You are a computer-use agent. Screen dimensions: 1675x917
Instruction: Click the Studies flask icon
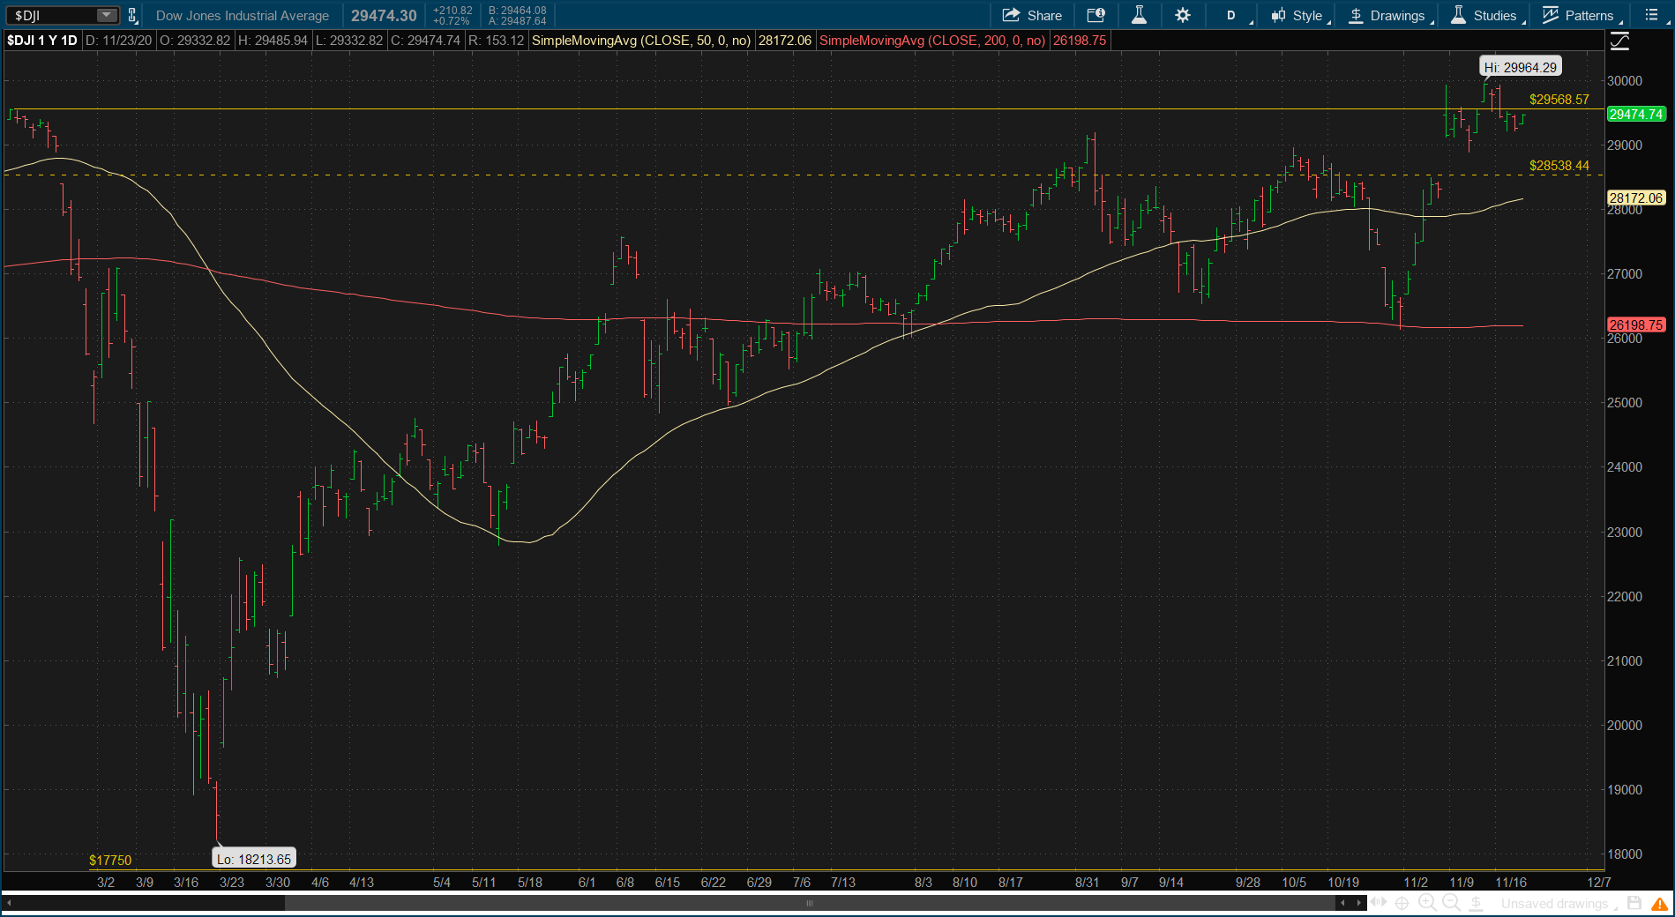pyautogui.click(x=1459, y=15)
